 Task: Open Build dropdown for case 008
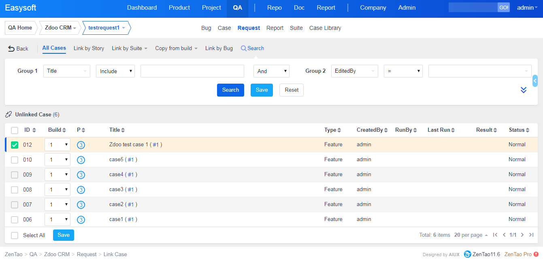tap(57, 189)
